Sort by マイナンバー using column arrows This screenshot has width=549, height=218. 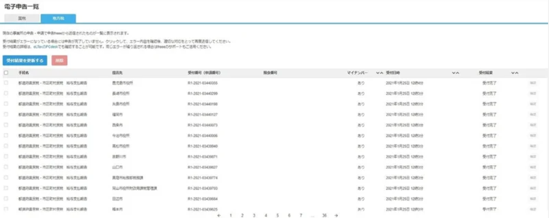click(379, 73)
